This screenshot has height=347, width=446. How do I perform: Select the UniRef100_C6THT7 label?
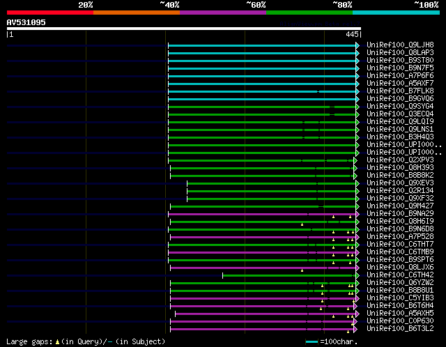point(400,245)
